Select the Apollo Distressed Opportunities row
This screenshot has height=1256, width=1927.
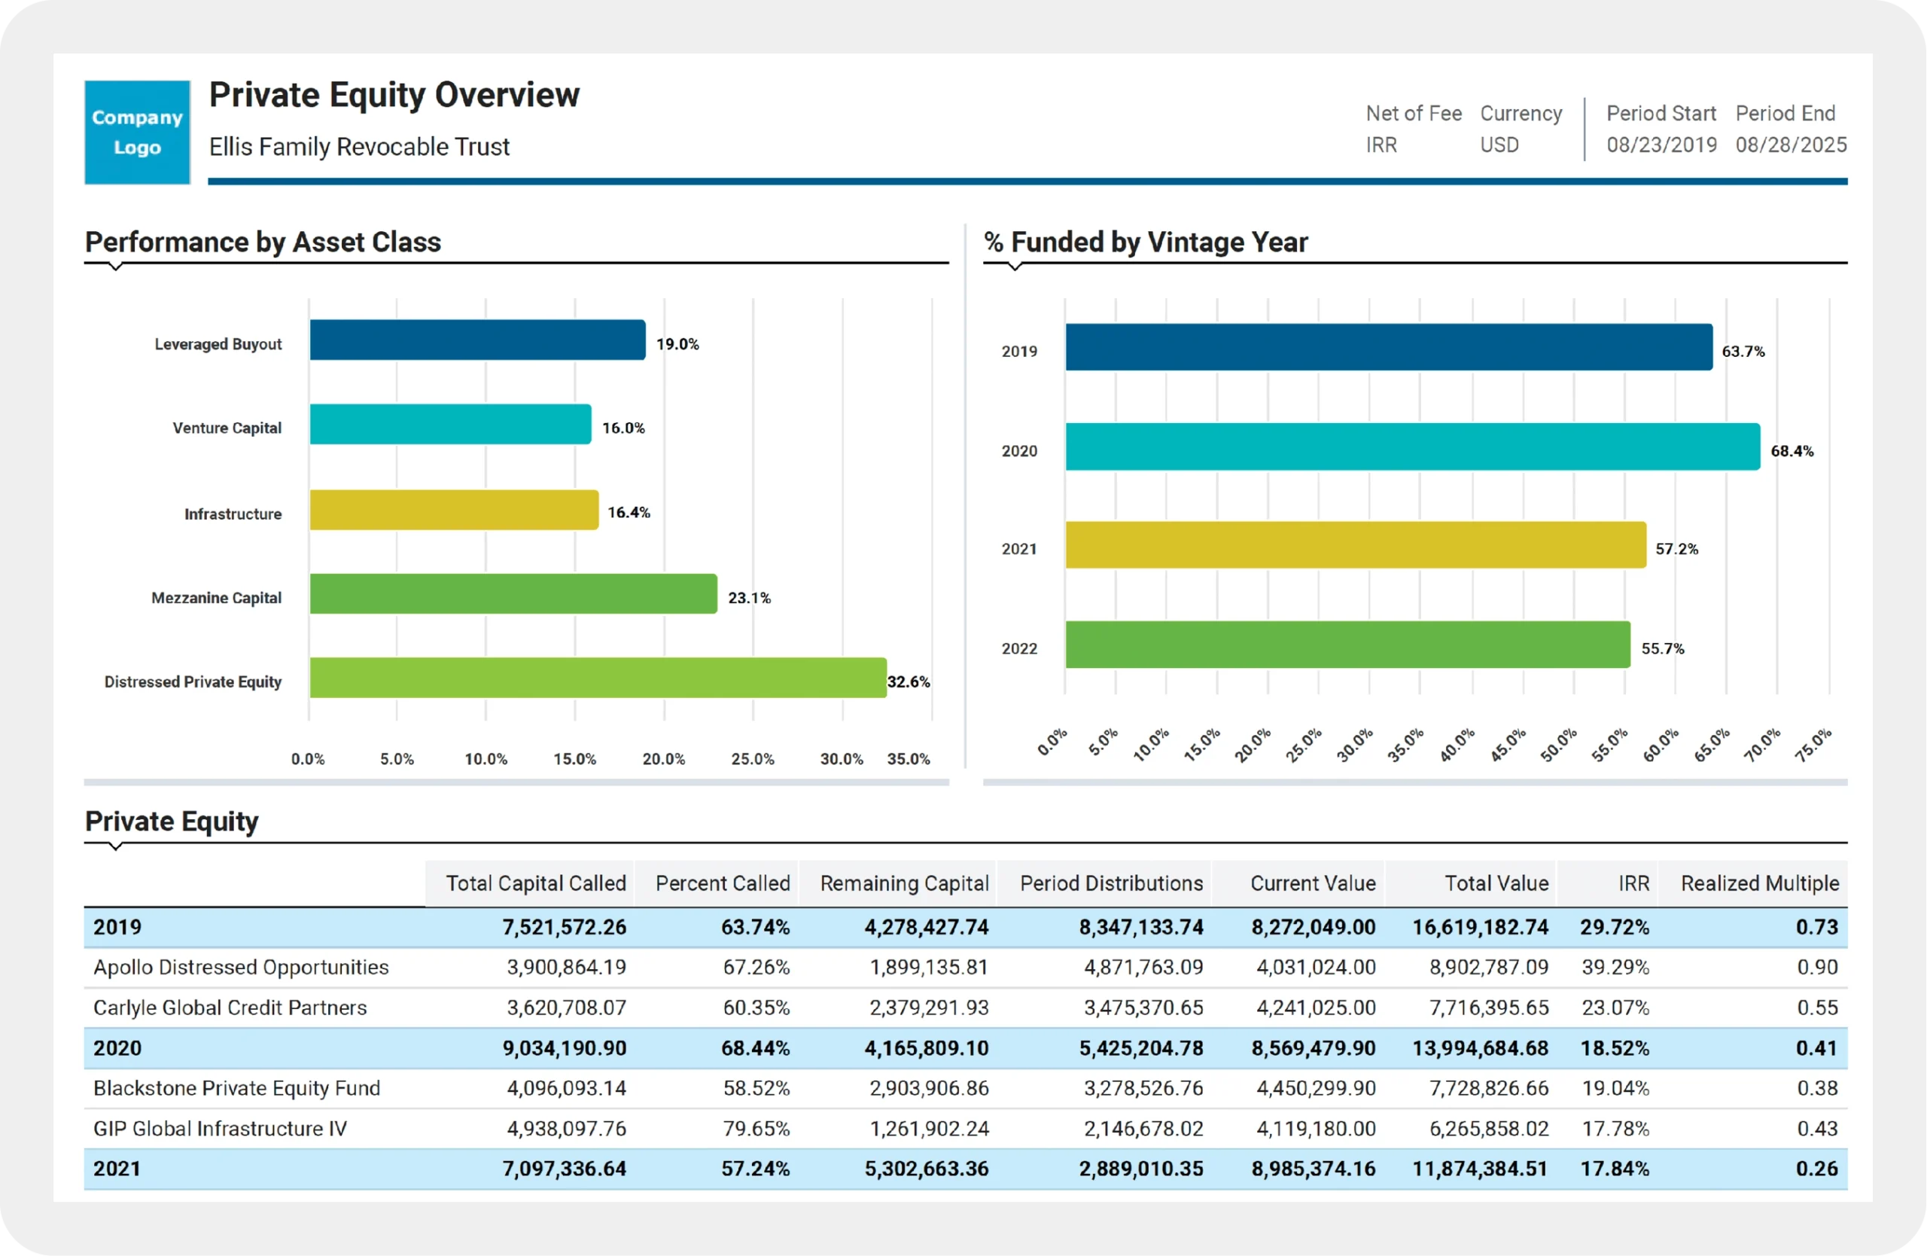pos(240,967)
